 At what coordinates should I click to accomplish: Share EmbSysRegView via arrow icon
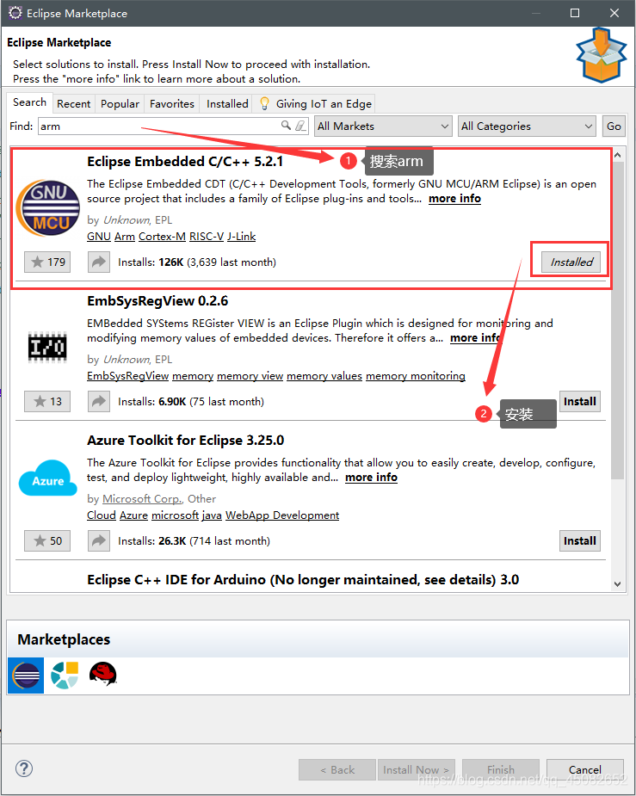pyautogui.click(x=98, y=402)
